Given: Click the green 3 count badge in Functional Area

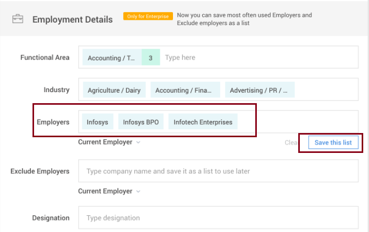Looking at the screenshot, I should 150,58.
